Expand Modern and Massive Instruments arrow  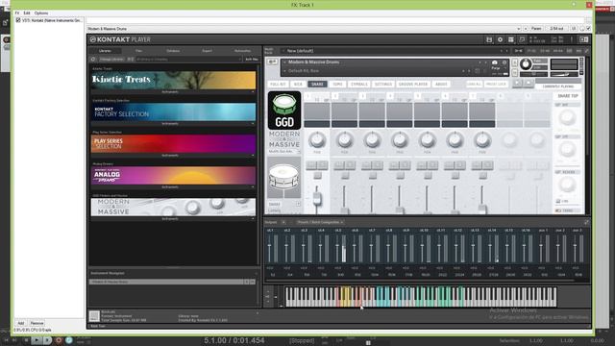coord(253,219)
